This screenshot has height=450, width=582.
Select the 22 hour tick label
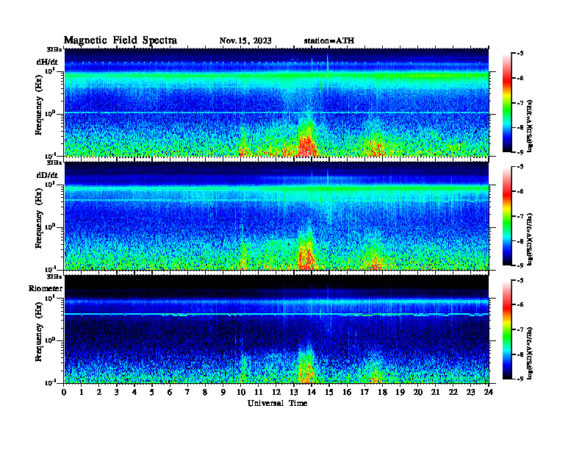click(x=453, y=393)
